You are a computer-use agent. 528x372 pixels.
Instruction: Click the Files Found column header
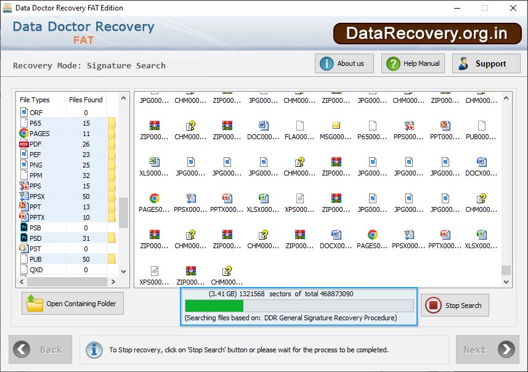click(86, 100)
